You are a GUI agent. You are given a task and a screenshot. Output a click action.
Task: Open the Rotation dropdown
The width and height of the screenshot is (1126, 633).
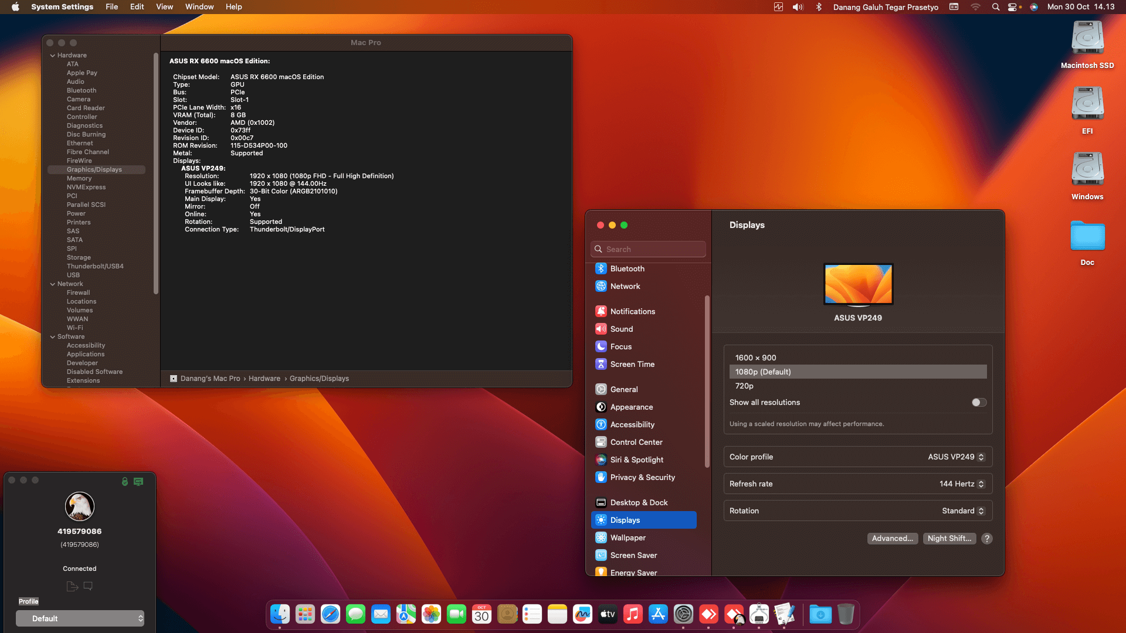coord(963,511)
